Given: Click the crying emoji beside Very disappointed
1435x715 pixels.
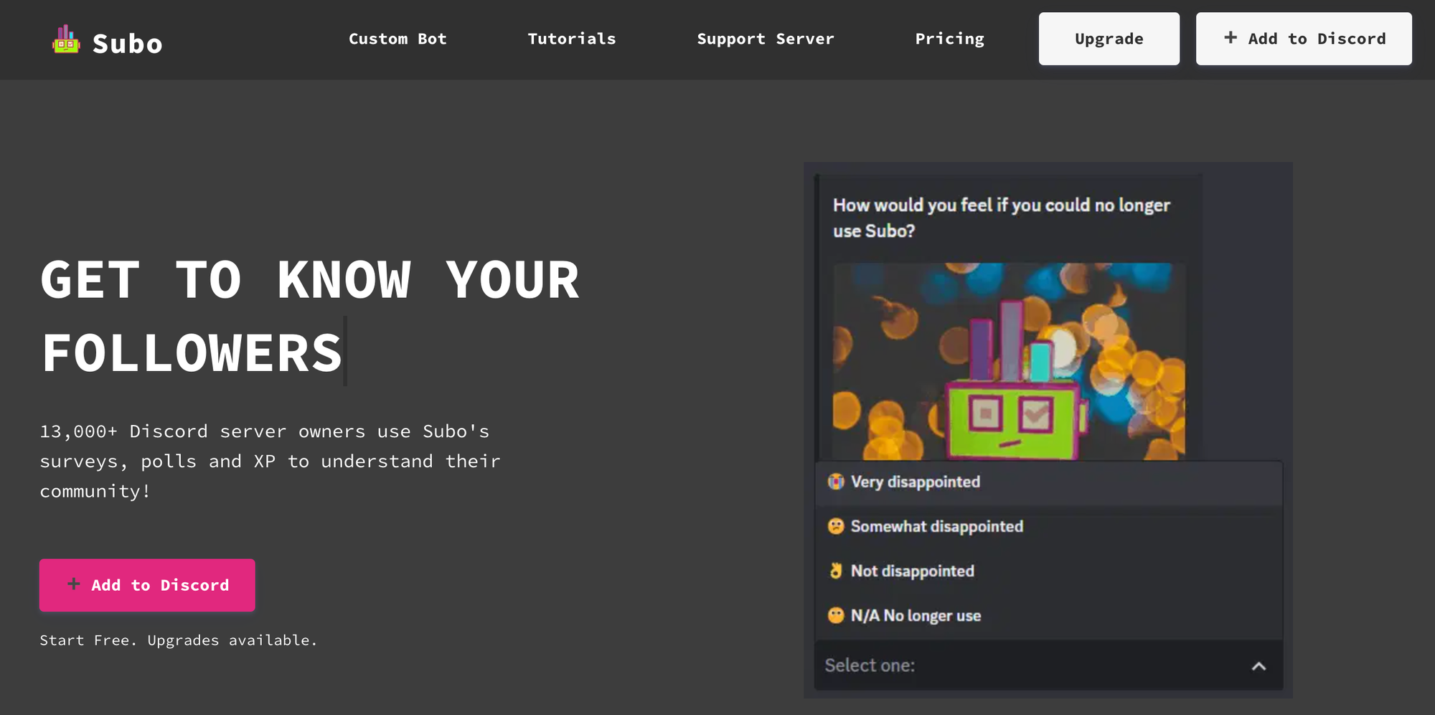Looking at the screenshot, I should pyautogui.click(x=836, y=482).
